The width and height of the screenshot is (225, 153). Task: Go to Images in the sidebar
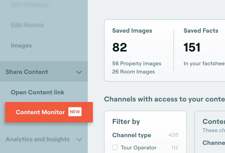pyautogui.click(x=21, y=46)
